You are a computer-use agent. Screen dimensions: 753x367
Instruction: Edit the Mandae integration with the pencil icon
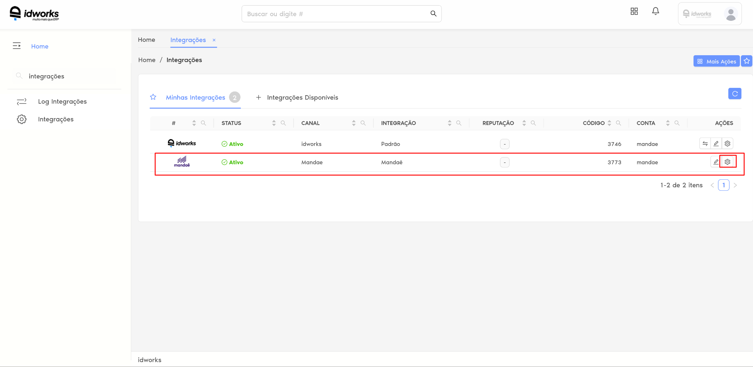coord(716,162)
